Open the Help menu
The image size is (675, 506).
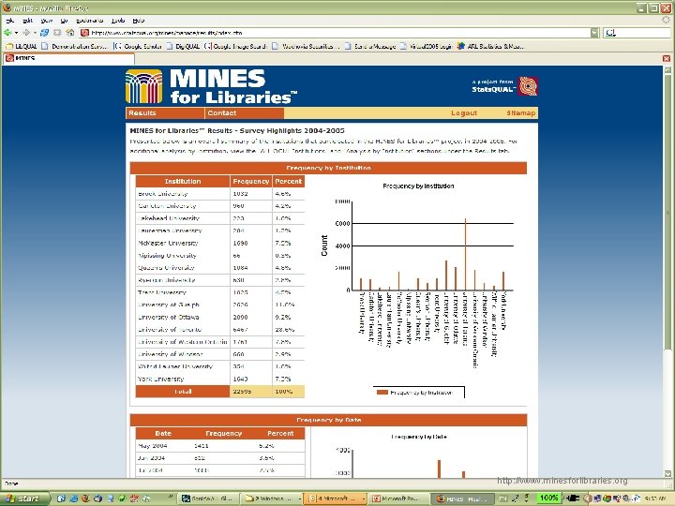[138, 21]
